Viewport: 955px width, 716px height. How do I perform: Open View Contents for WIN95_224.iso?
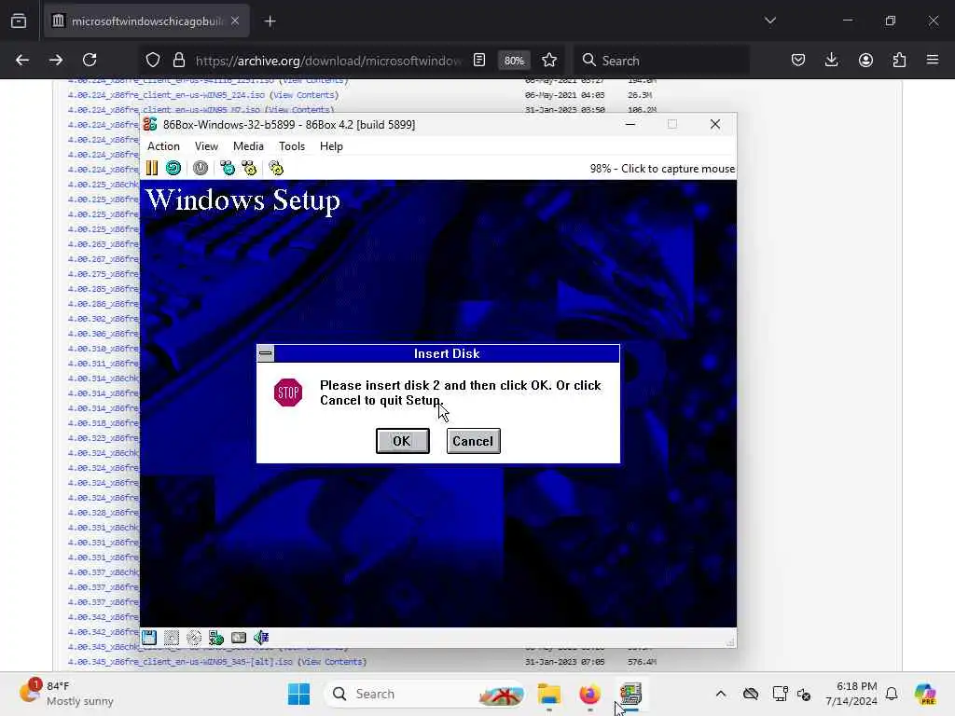pyautogui.click(x=304, y=95)
